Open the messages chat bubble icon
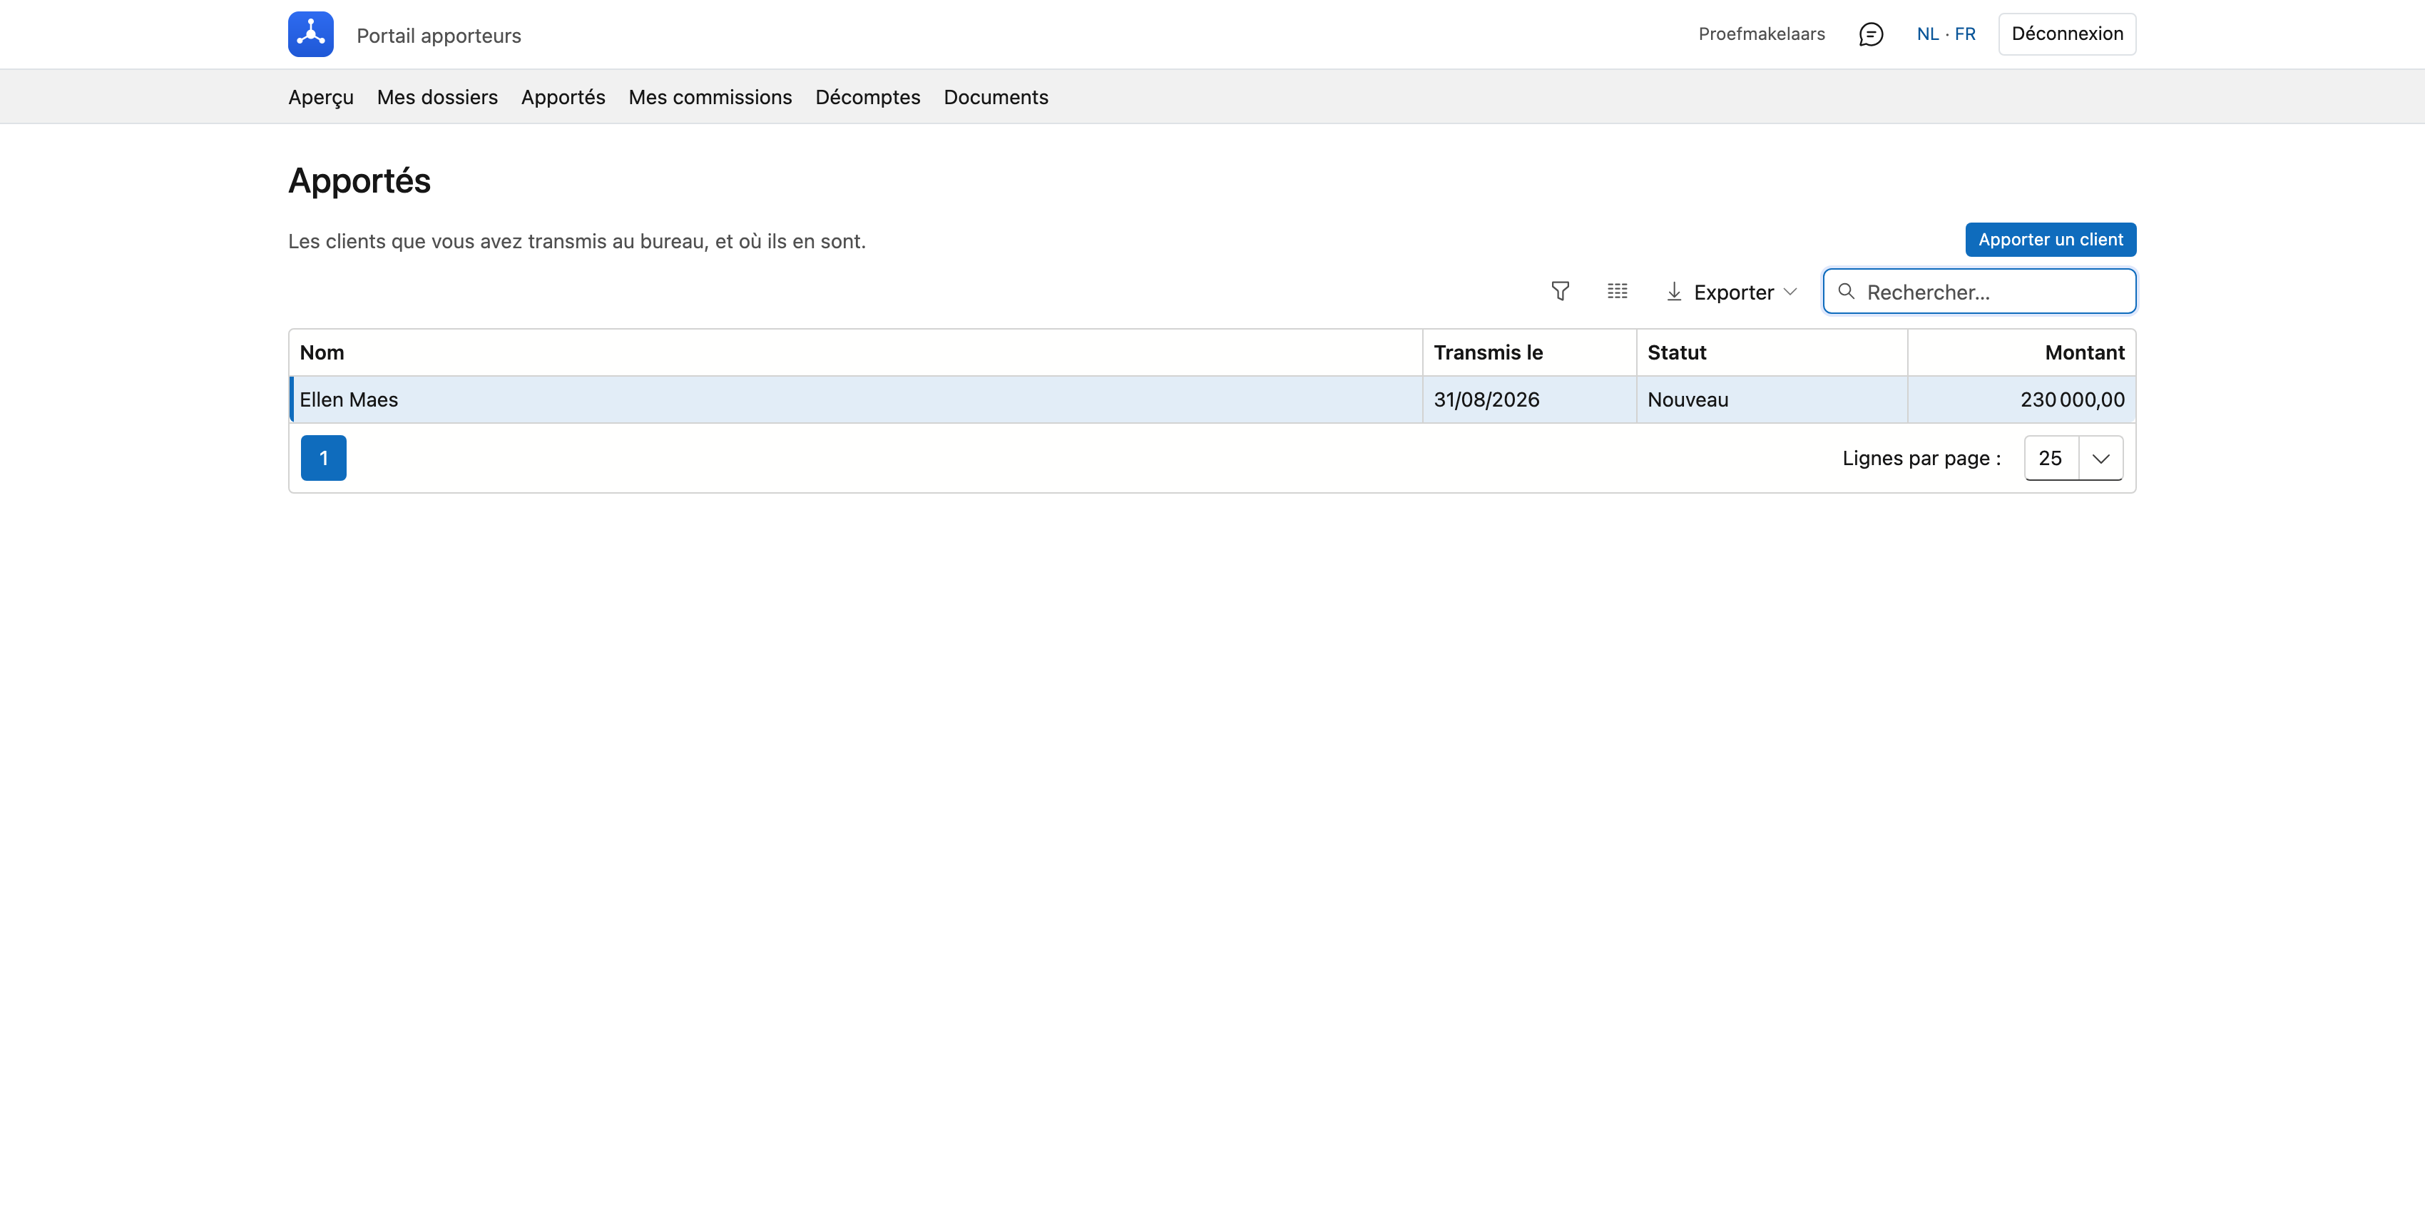Screen dimensions: 2425x1227 pyautogui.click(x=1871, y=34)
